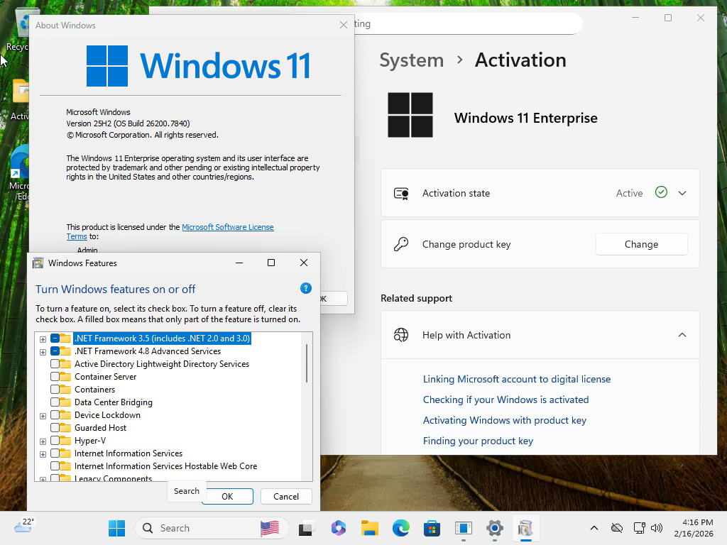727x545 pixels.
Task: Open cloud sync status tray icon
Action: click(617, 528)
